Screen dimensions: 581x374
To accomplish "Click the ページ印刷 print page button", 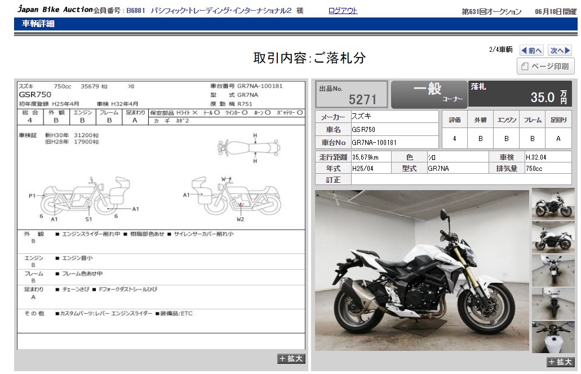I will click(545, 67).
